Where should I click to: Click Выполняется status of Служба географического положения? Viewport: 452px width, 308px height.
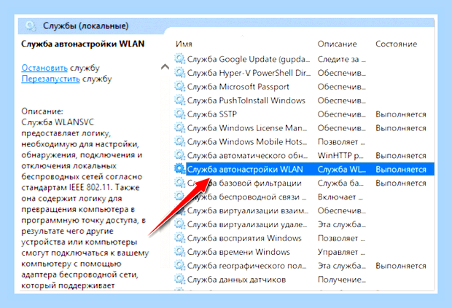click(401, 266)
